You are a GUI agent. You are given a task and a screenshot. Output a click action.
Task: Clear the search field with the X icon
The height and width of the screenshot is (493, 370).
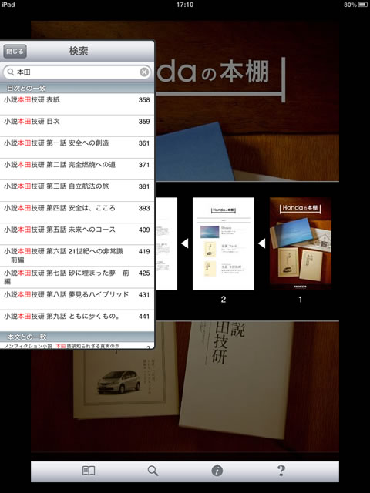(x=144, y=72)
